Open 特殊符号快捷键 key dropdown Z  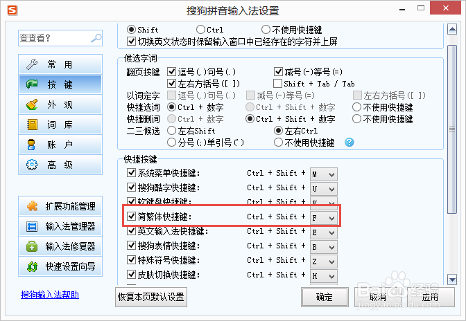click(x=324, y=262)
